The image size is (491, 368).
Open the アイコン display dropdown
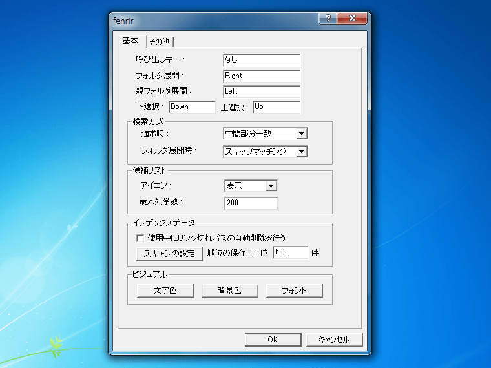tap(251, 186)
